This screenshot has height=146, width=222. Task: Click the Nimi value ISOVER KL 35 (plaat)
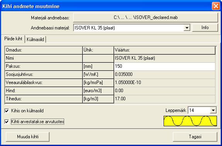pos(164,58)
